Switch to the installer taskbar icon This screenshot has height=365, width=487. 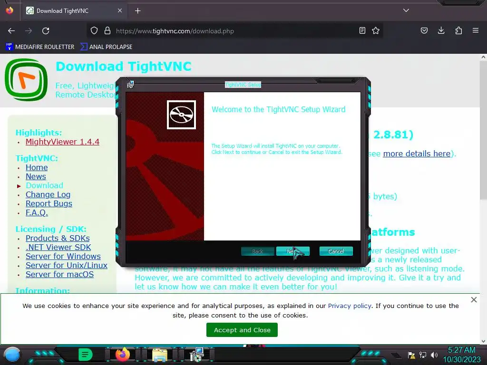[196, 355]
